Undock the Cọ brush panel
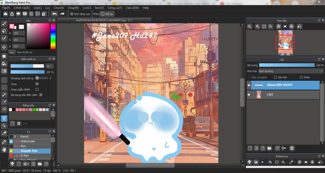Screen dimensions: 325x173 50,131
